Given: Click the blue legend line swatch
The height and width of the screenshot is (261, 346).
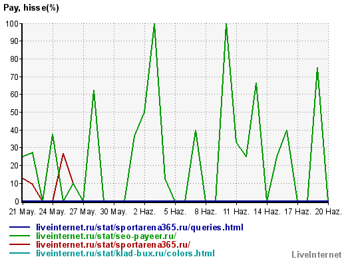Looking at the screenshot, I should (19, 227).
